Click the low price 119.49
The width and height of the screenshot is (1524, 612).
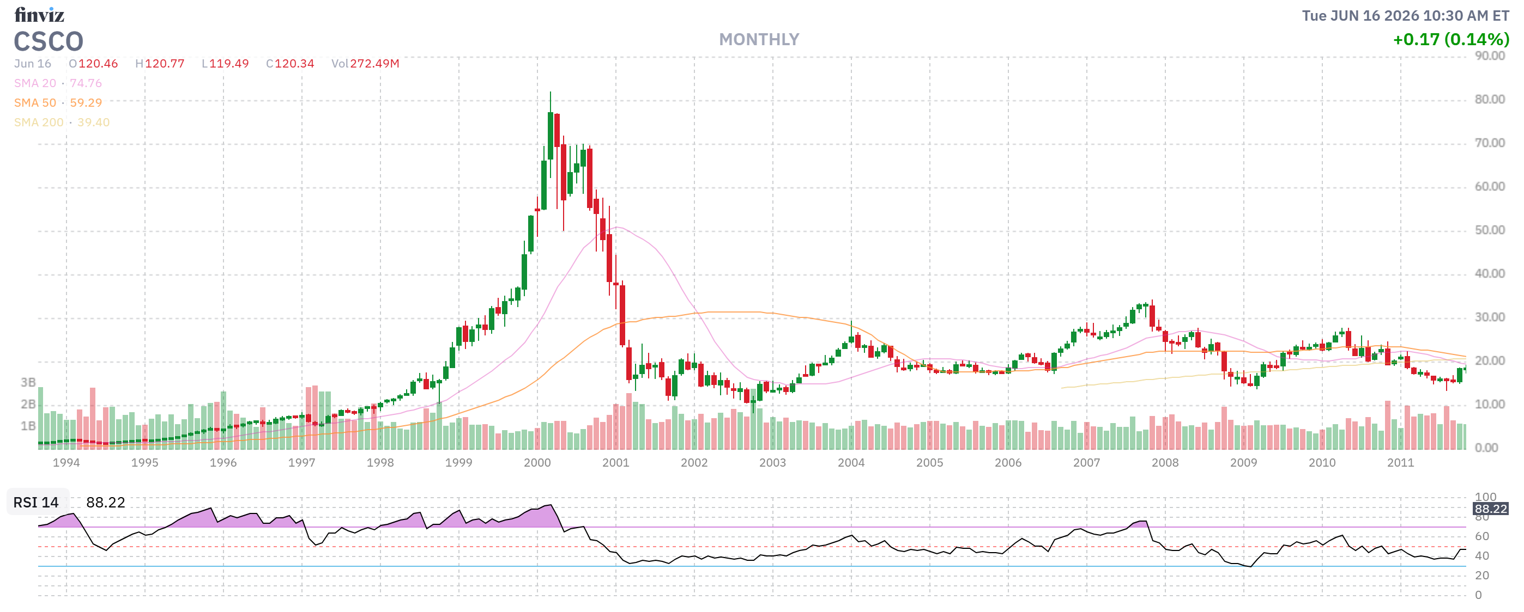click(229, 63)
